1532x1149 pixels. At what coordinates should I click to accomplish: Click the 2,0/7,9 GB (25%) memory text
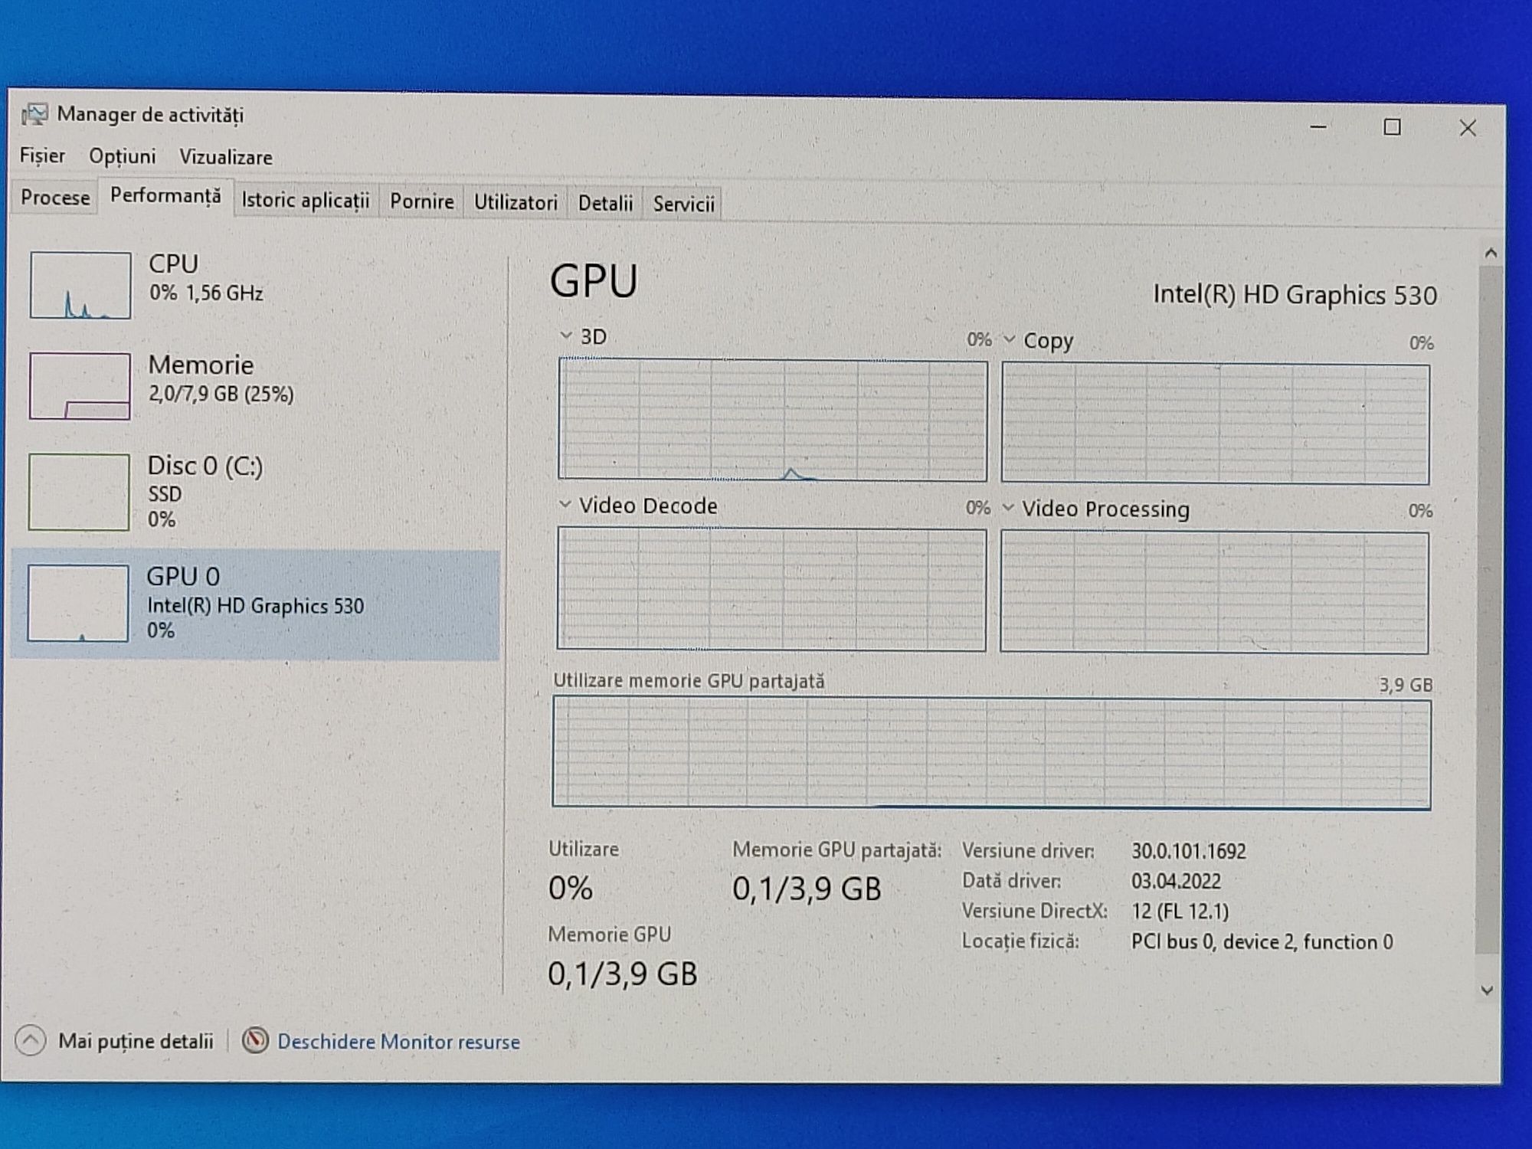point(221,394)
